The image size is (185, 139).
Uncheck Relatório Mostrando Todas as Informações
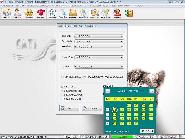84,77
